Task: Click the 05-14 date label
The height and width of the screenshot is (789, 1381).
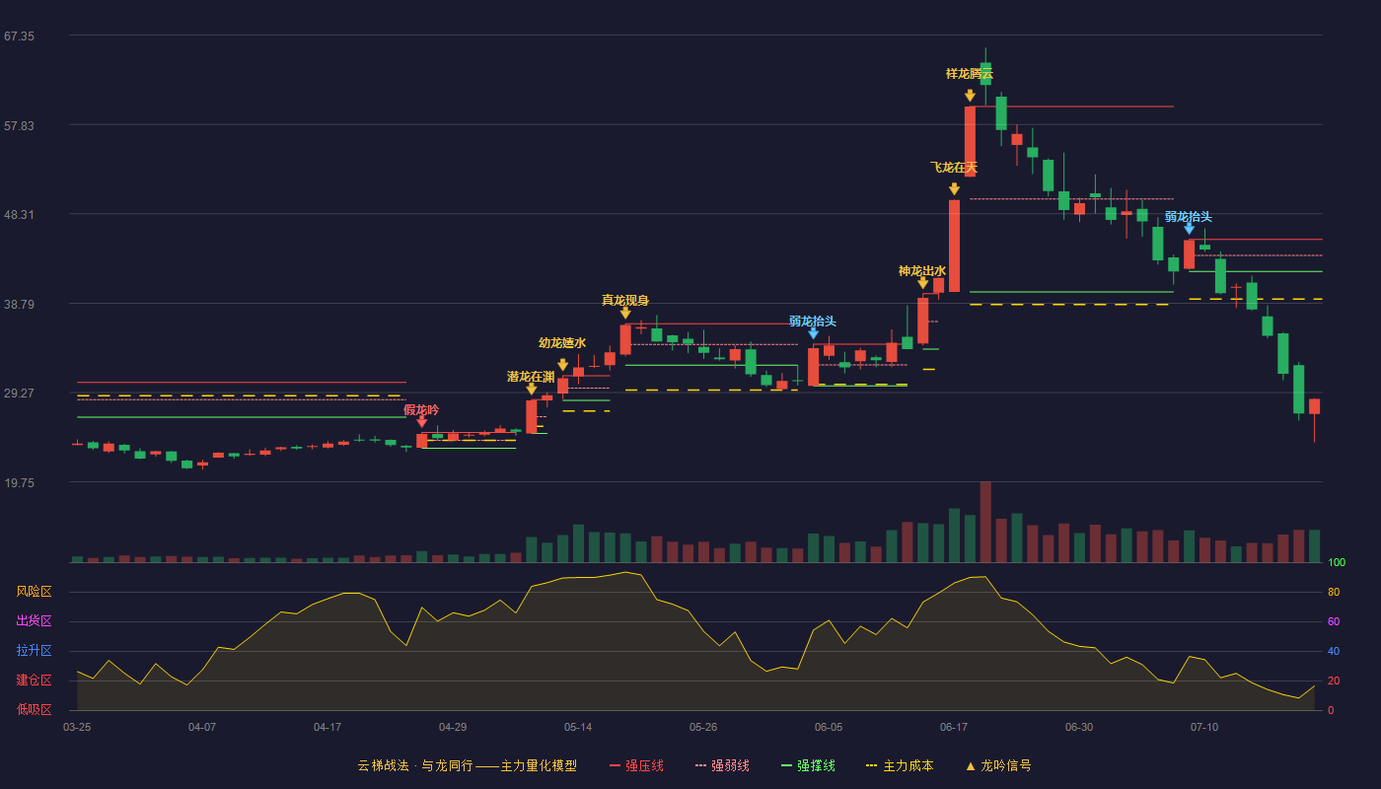Action: point(578,727)
